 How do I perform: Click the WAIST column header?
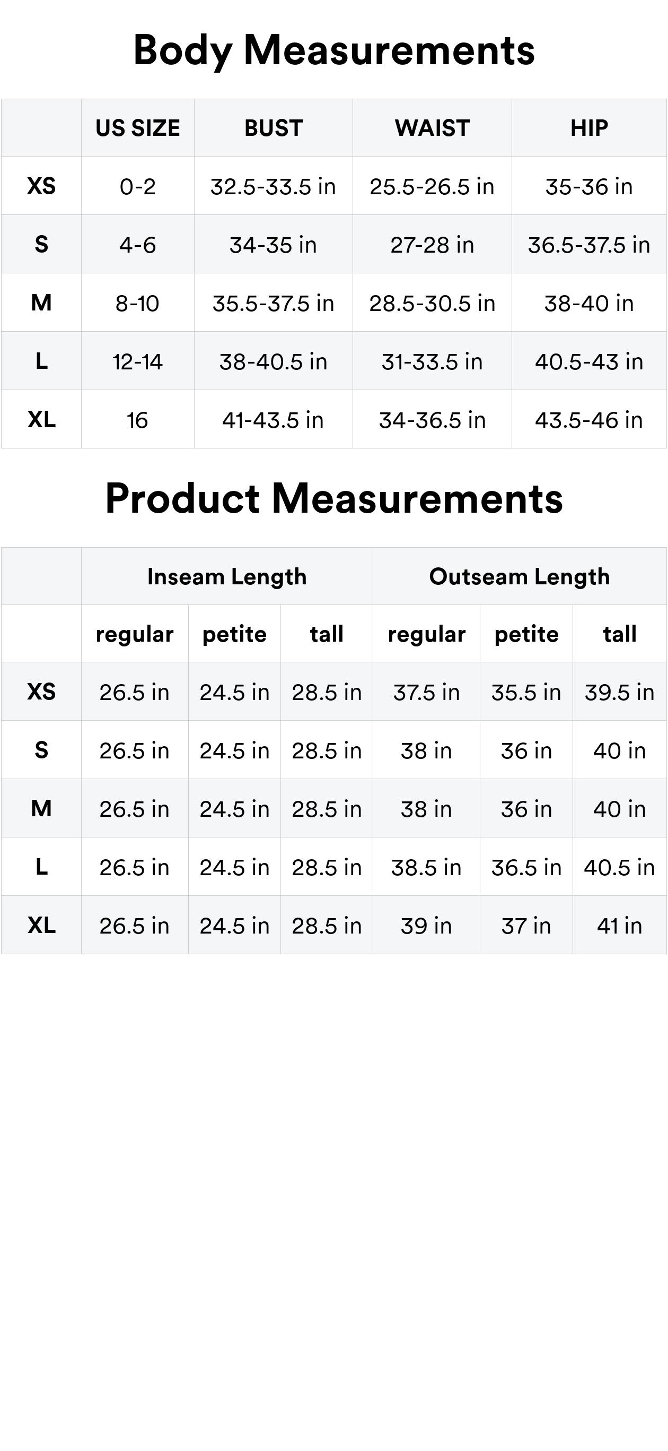432,128
